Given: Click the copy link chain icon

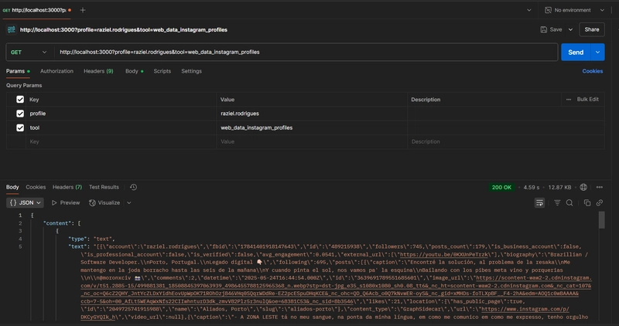Looking at the screenshot, I should (x=599, y=202).
